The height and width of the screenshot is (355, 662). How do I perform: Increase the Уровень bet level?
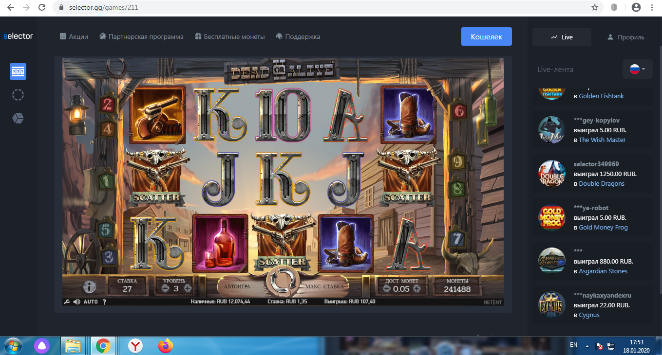[x=188, y=288]
